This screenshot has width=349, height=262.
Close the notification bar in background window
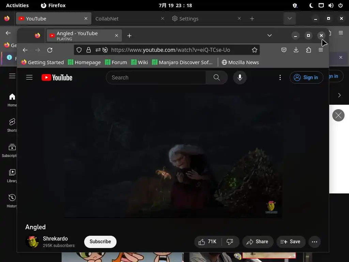pyautogui.click(x=341, y=57)
